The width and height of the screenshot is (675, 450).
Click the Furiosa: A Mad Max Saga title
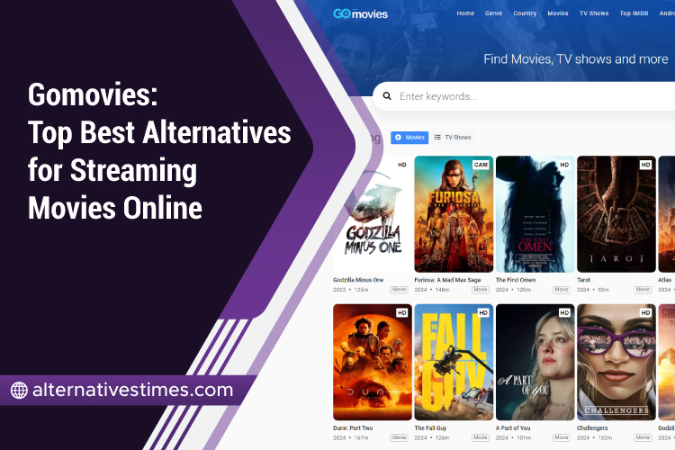pyautogui.click(x=447, y=280)
